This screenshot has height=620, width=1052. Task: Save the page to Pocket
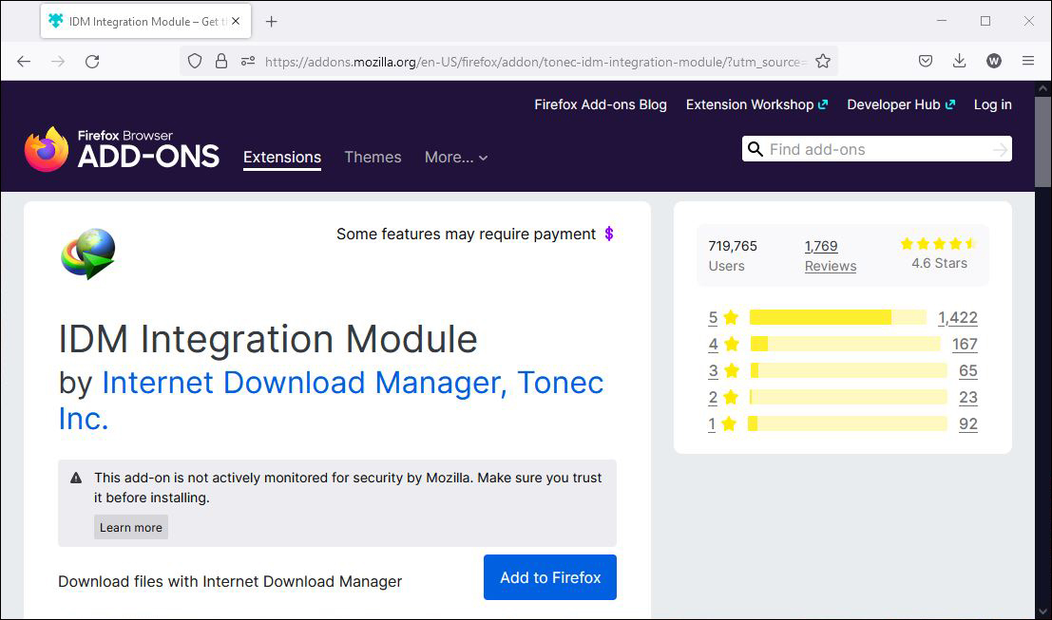pyautogui.click(x=925, y=61)
